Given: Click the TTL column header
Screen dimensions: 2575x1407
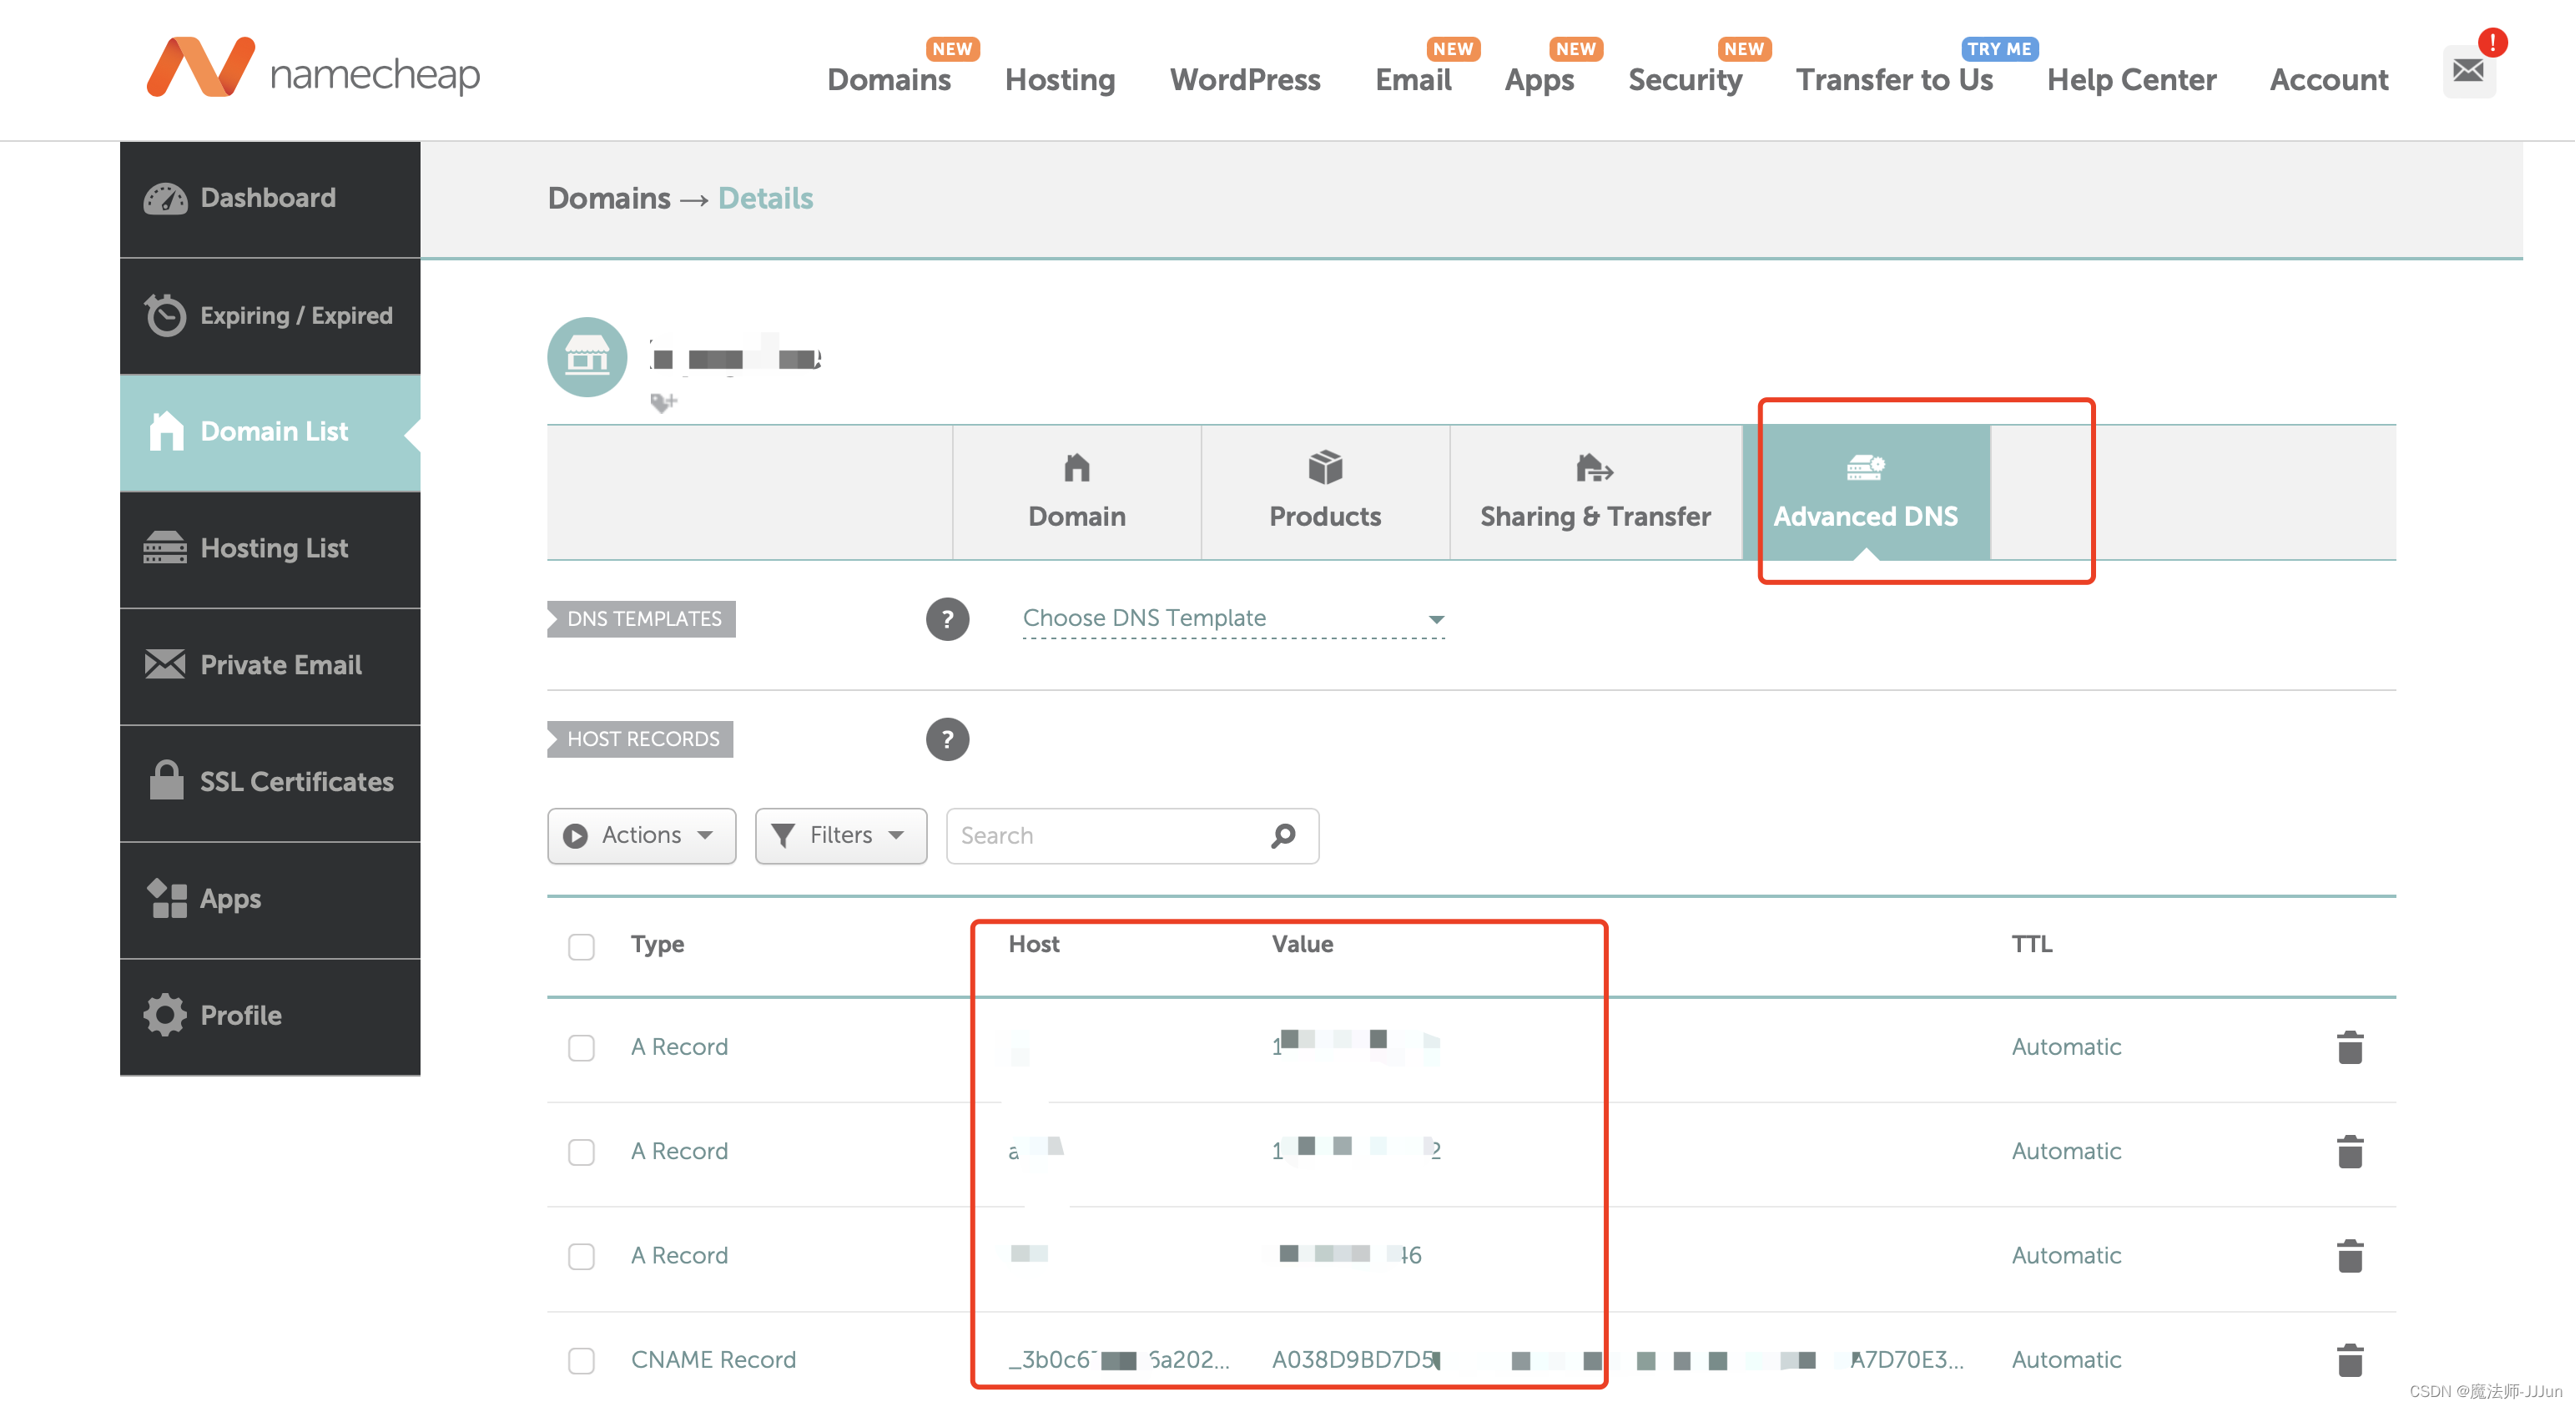Looking at the screenshot, I should click(x=2031, y=944).
